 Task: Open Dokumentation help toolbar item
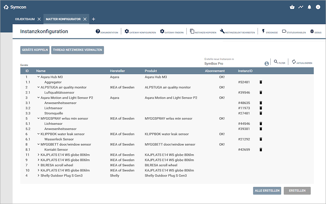pos(98,32)
